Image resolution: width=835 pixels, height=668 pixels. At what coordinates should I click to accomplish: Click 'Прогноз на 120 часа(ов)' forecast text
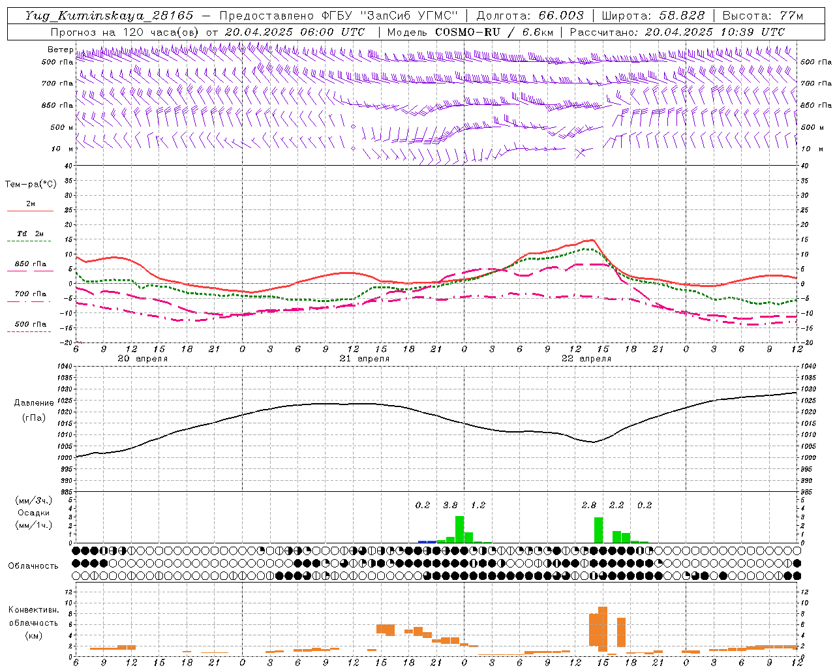[x=125, y=32]
